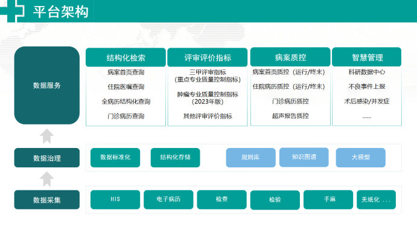
Task: Select the HIS data source box
Action: (115, 199)
